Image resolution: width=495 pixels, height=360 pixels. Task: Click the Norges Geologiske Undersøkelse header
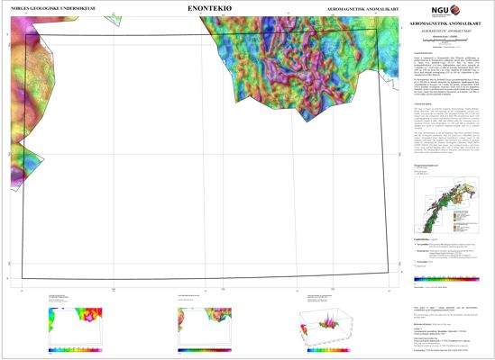point(53,8)
